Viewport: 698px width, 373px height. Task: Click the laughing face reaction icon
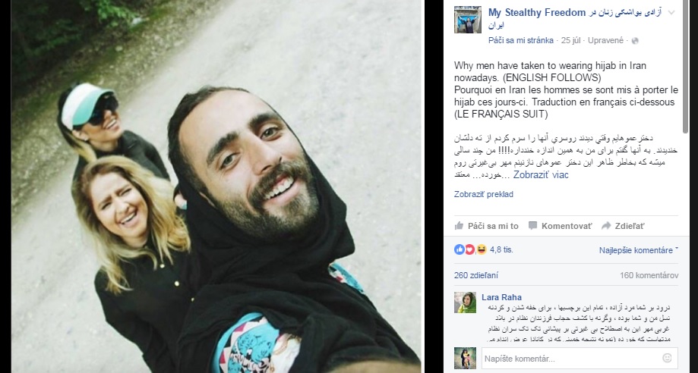point(482,250)
